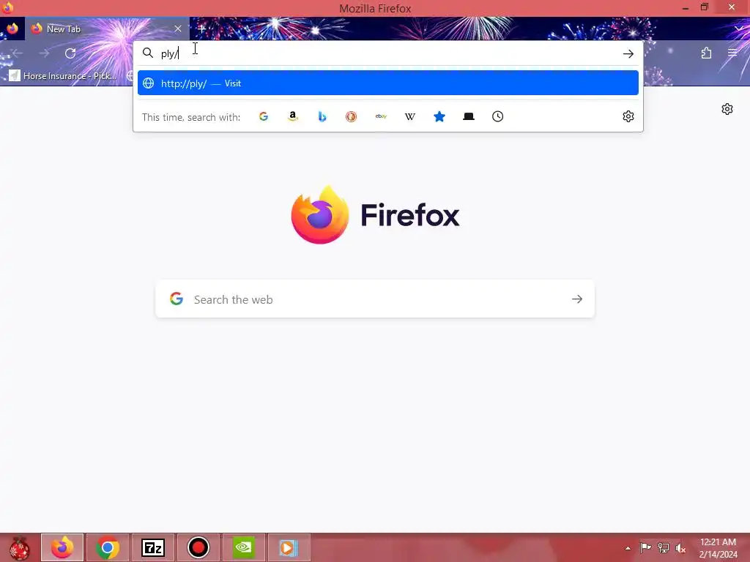Select the New Tab tab
750x562 pixels.
point(107,29)
